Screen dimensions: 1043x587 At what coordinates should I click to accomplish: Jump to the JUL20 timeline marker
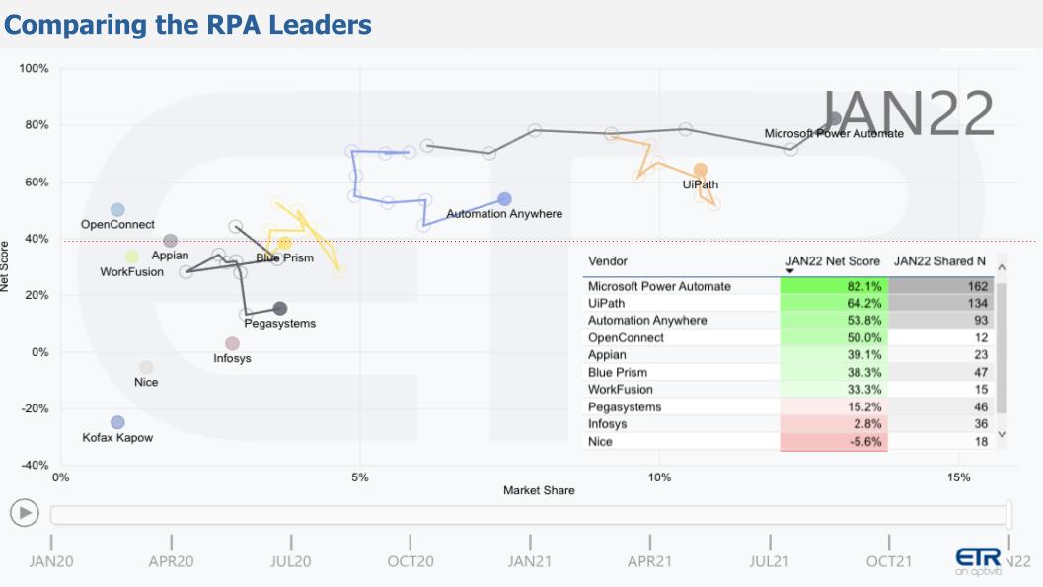291,561
